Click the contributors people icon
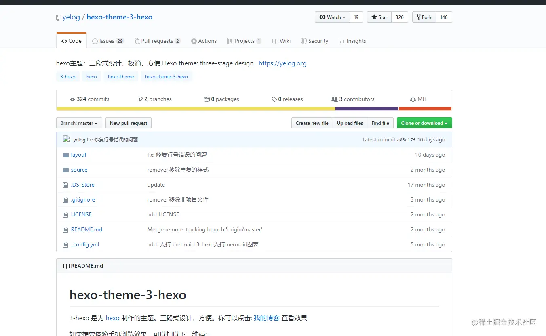Image resolution: width=546 pixels, height=336 pixels. 335,99
